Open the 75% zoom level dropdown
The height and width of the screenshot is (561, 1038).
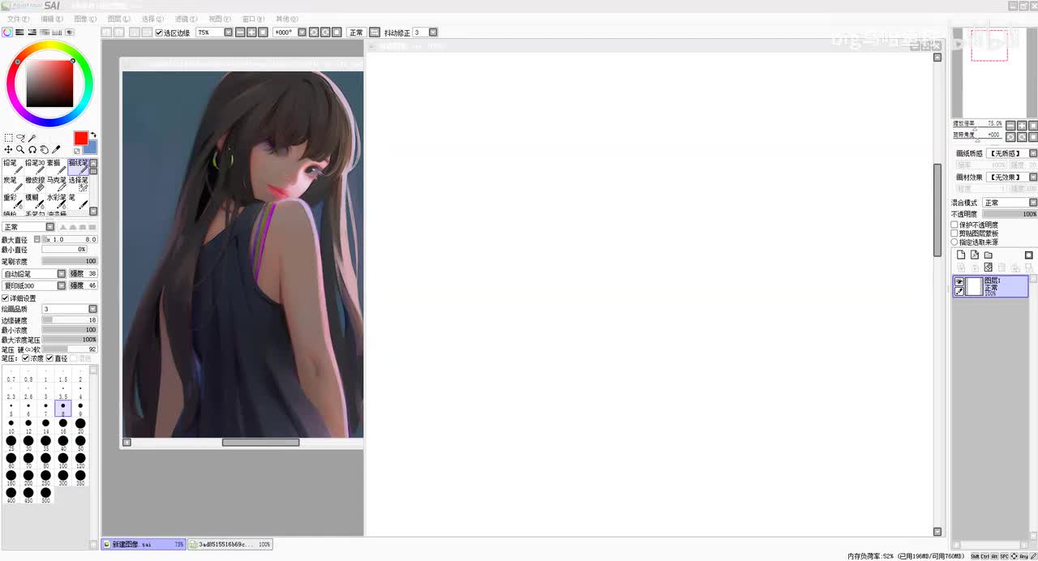coord(228,32)
